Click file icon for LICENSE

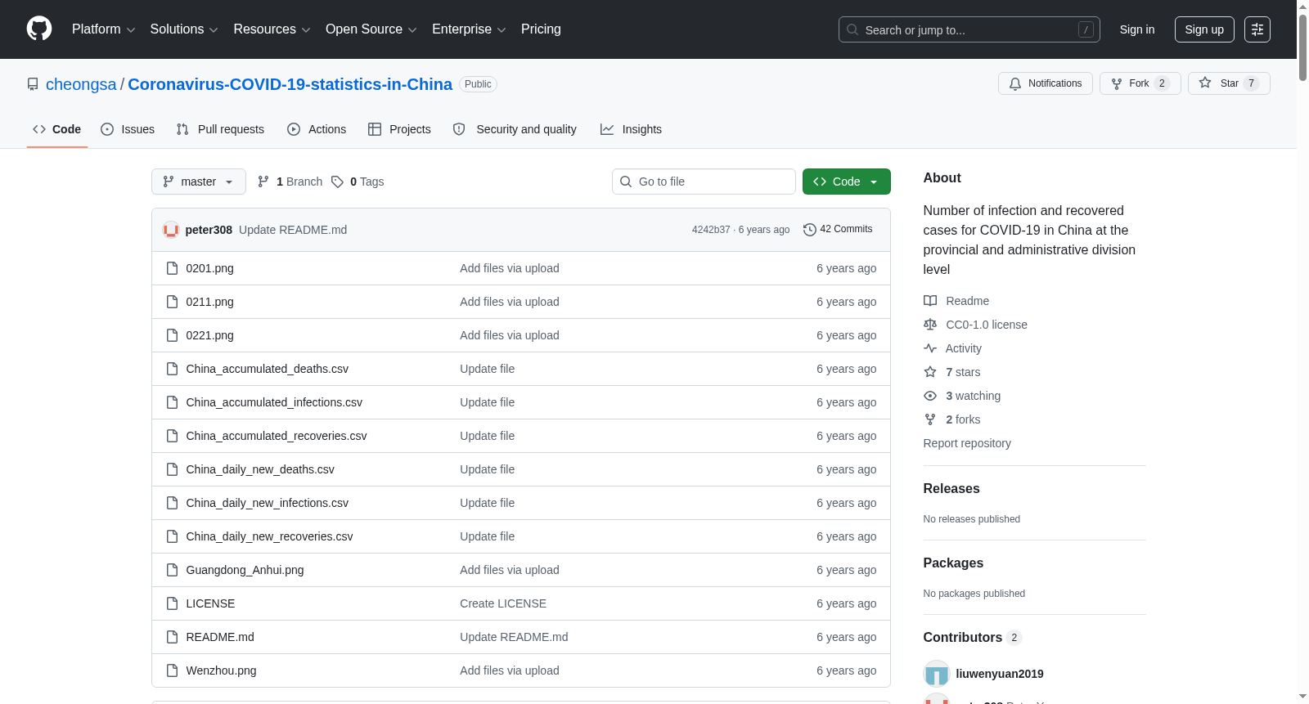pos(172,603)
